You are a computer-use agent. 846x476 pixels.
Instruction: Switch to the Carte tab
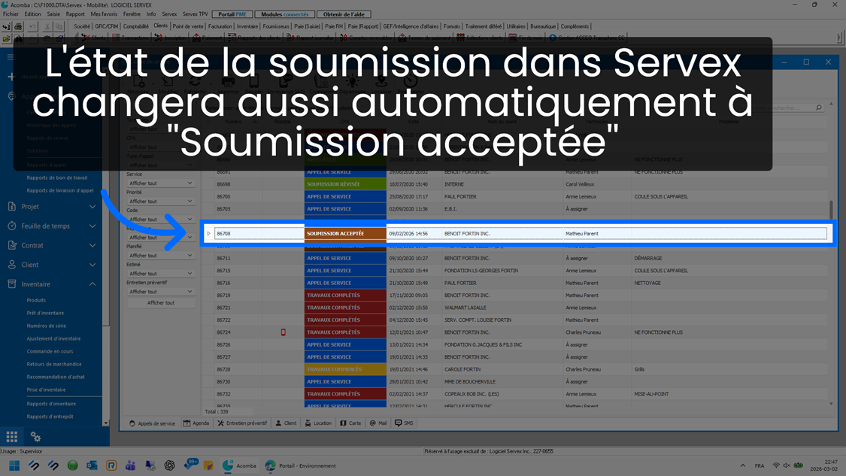[x=350, y=423]
